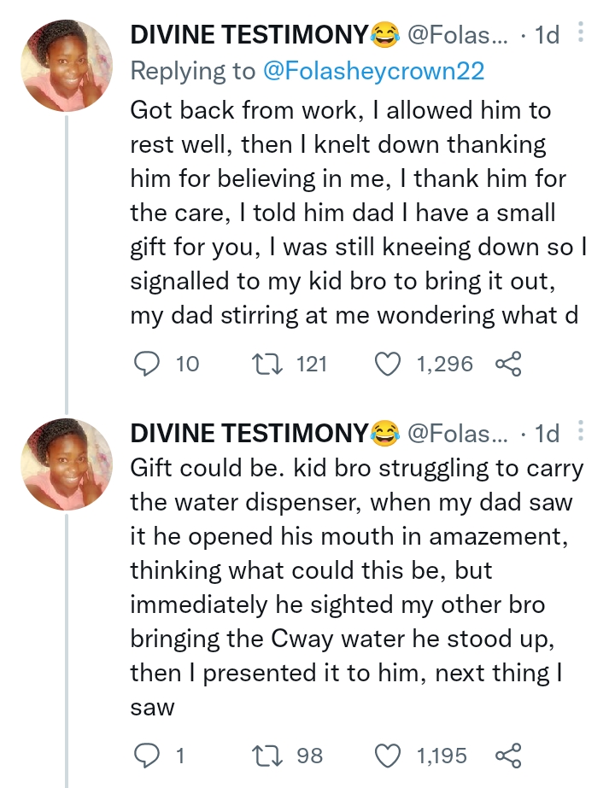615x788 pixels.
Task: Open the second tweet's 1d timestamp
Action: (x=546, y=435)
